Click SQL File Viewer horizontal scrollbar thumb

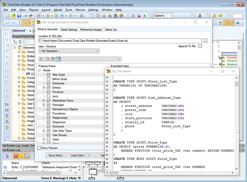click(x=114, y=173)
